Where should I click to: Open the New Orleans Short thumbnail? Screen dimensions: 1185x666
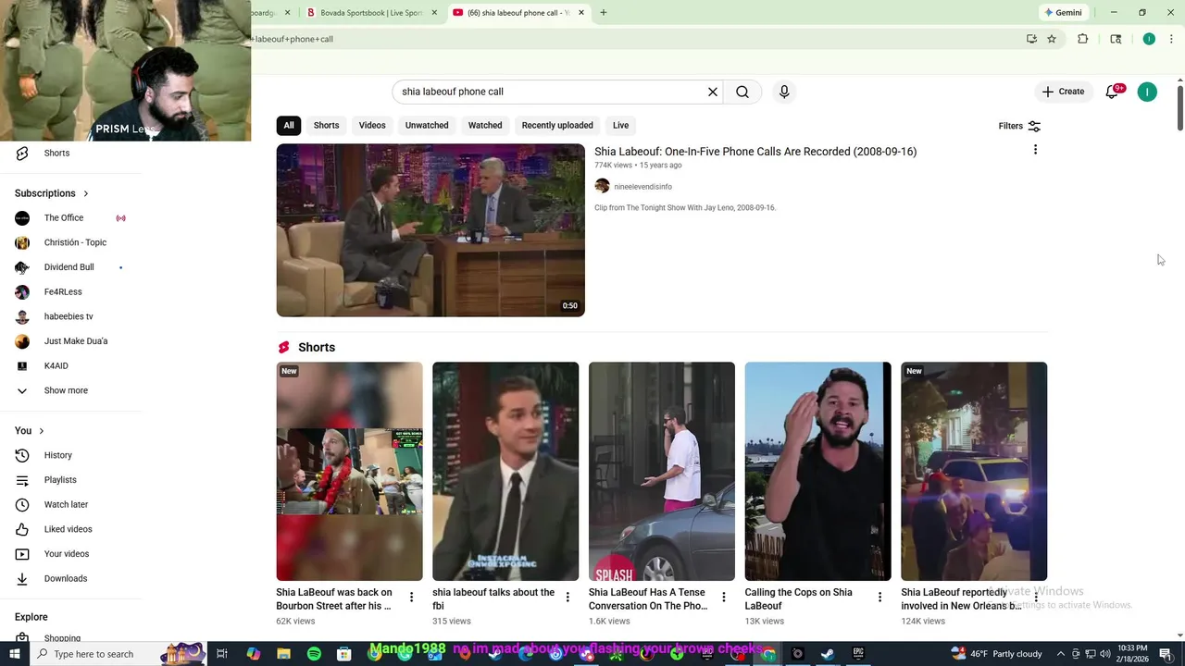(x=974, y=471)
